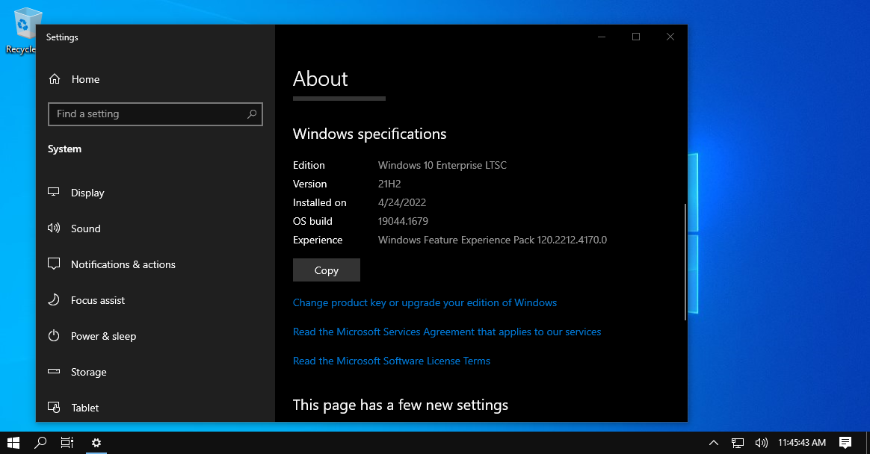This screenshot has width=870, height=454.
Task: Open the Microsoft Software License Terms
Action: tap(391, 361)
